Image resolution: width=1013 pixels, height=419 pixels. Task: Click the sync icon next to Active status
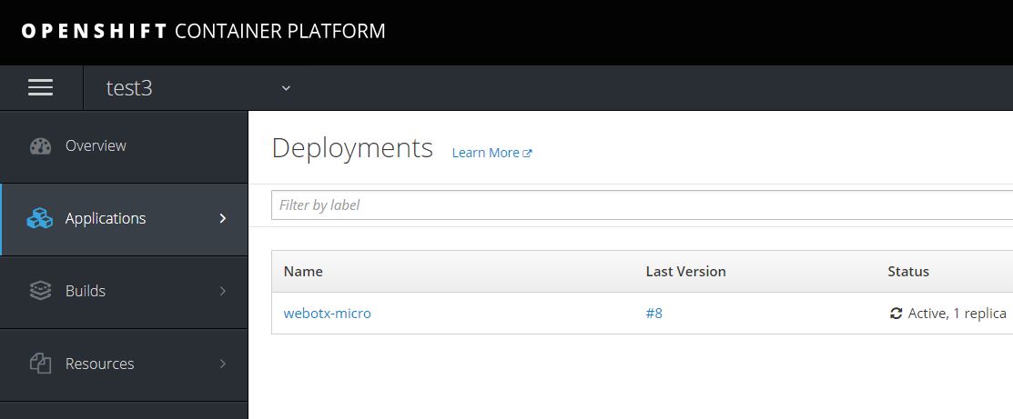(896, 314)
